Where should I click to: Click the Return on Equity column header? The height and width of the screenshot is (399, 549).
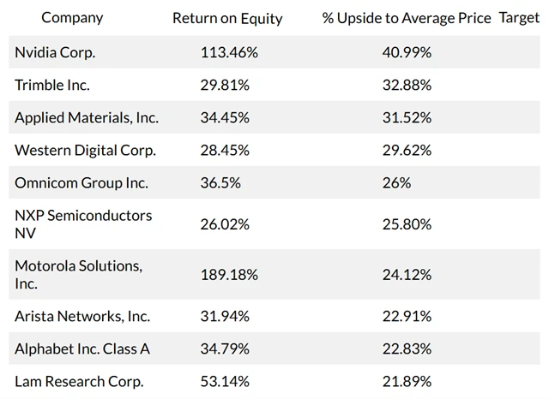(x=227, y=18)
